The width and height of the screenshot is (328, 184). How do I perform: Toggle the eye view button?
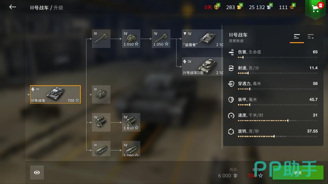(x=37, y=172)
